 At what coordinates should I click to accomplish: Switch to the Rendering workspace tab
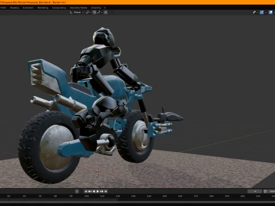tap(43, 8)
